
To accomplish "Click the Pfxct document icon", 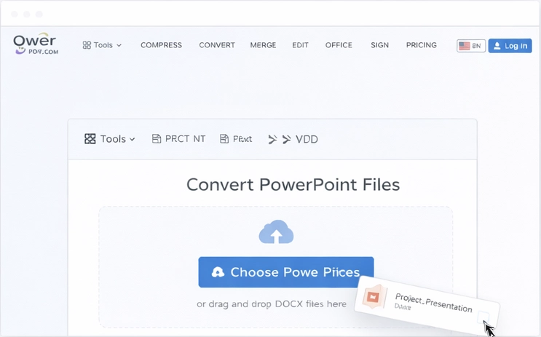I will coord(224,139).
